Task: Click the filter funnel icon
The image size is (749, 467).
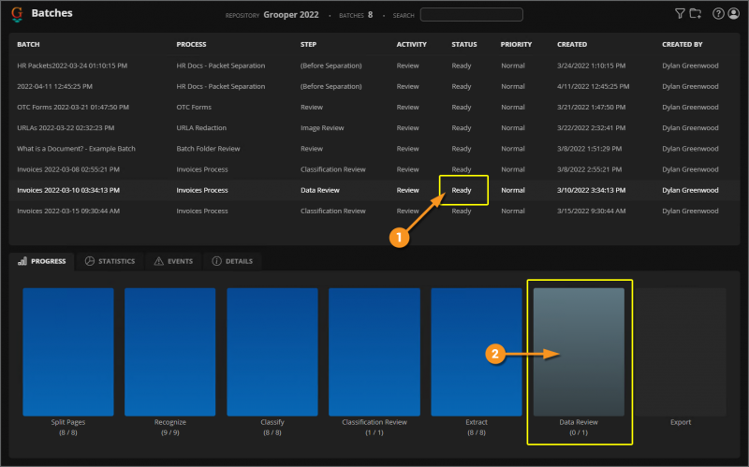Action: [680, 14]
